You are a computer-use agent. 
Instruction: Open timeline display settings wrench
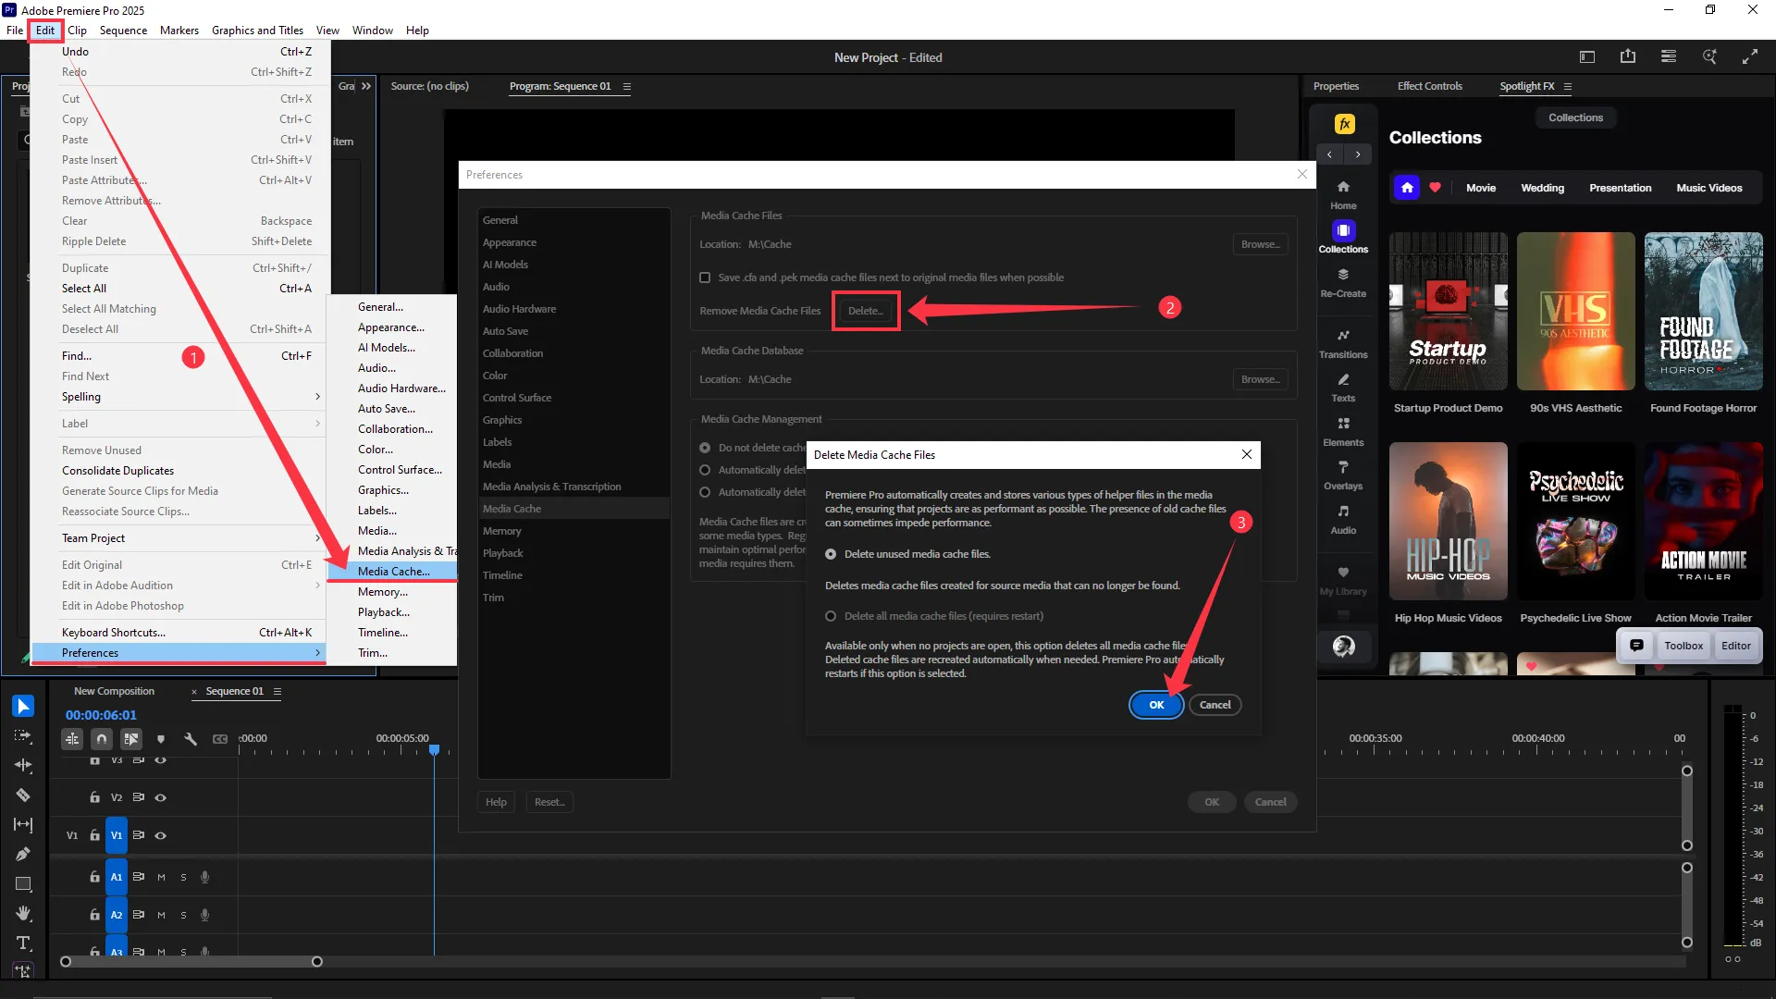pyautogui.click(x=191, y=739)
